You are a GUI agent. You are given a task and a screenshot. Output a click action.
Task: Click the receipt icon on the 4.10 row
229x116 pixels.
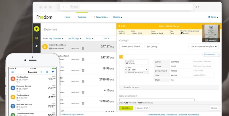[83, 92]
